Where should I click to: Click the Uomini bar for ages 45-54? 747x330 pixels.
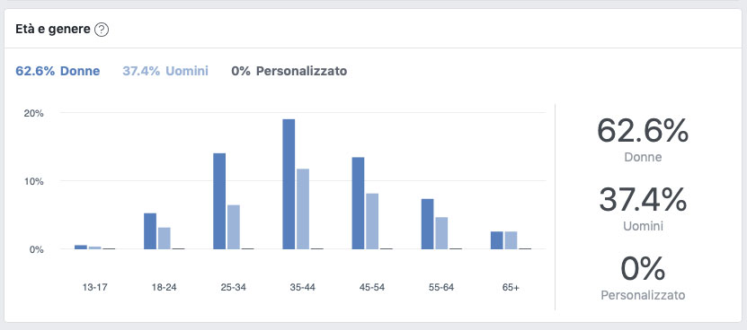[372, 221]
